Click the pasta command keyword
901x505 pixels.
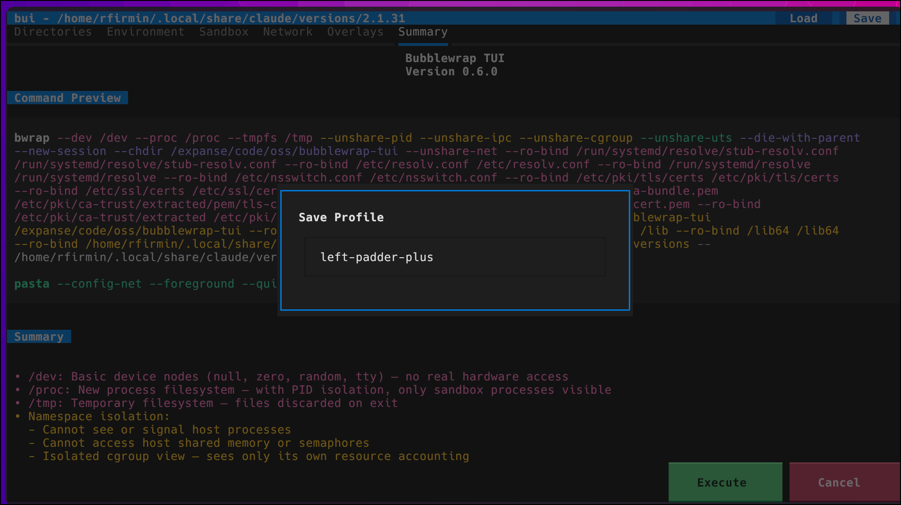coord(31,283)
